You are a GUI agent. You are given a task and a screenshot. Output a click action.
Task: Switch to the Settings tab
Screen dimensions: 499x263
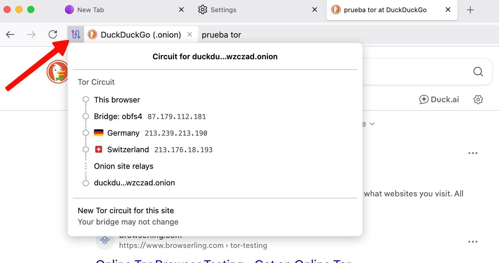click(x=223, y=10)
